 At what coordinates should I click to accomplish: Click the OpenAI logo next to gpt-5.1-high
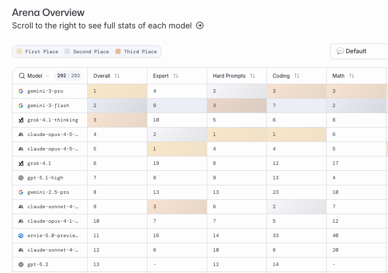pyautogui.click(x=21, y=178)
